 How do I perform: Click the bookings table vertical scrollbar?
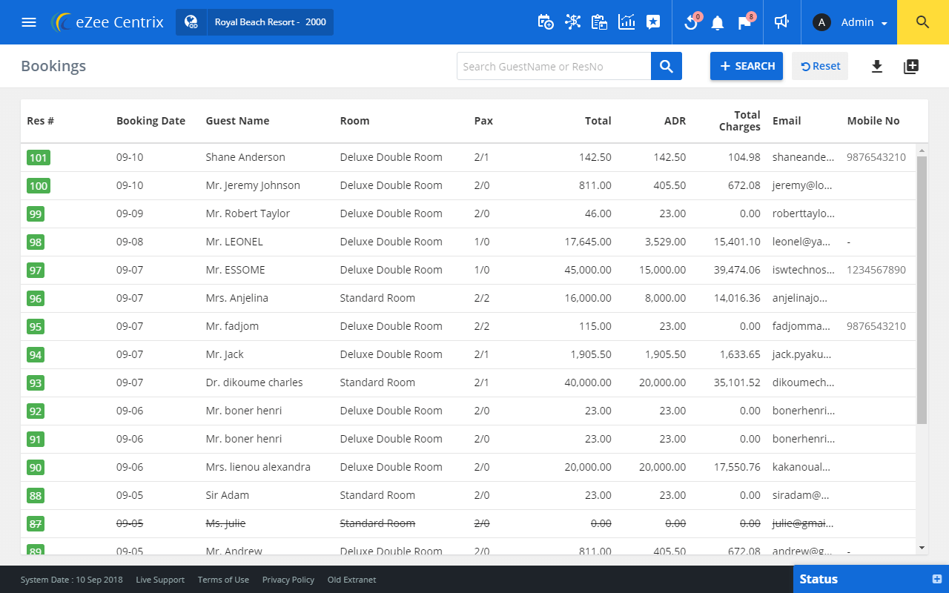pyautogui.click(x=922, y=296)
